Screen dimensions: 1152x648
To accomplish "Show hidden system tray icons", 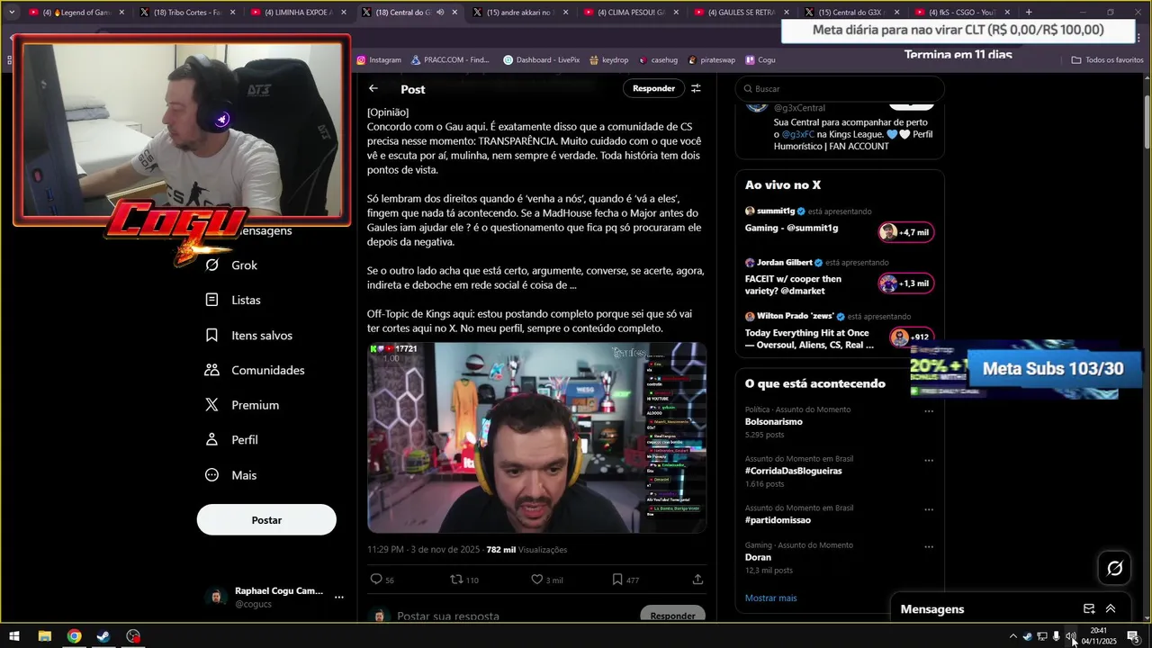I will 1012,636.
